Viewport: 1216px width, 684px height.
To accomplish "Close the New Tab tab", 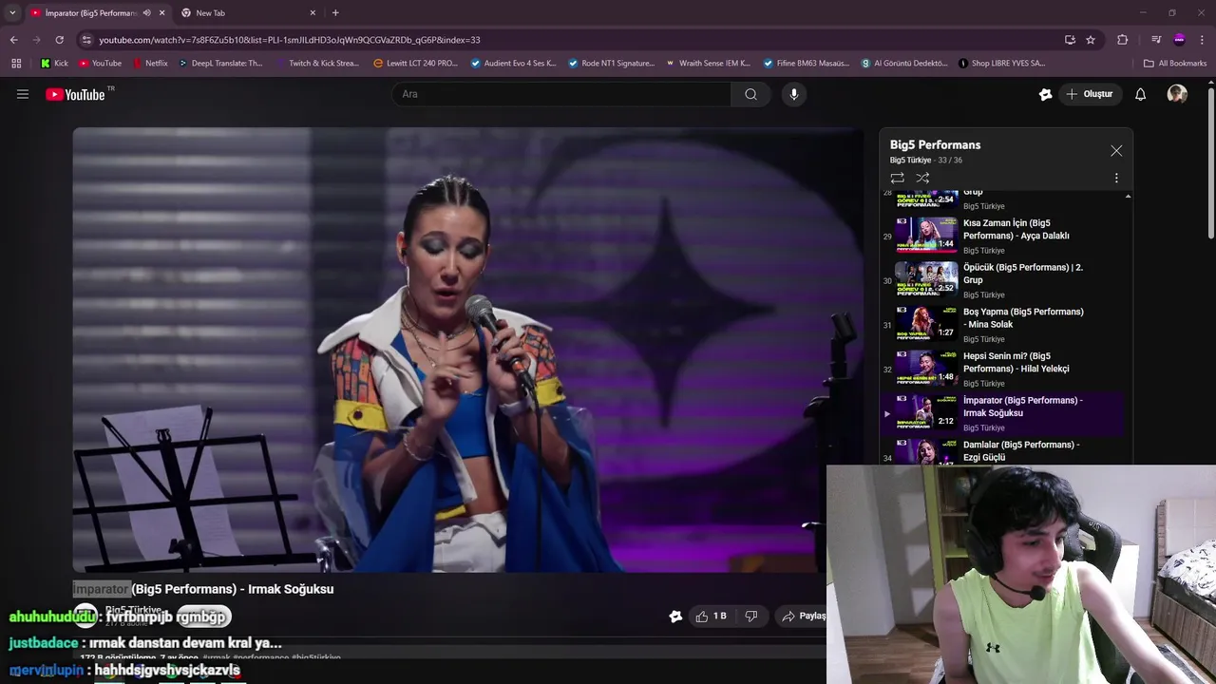I will [x=313, y=13].
